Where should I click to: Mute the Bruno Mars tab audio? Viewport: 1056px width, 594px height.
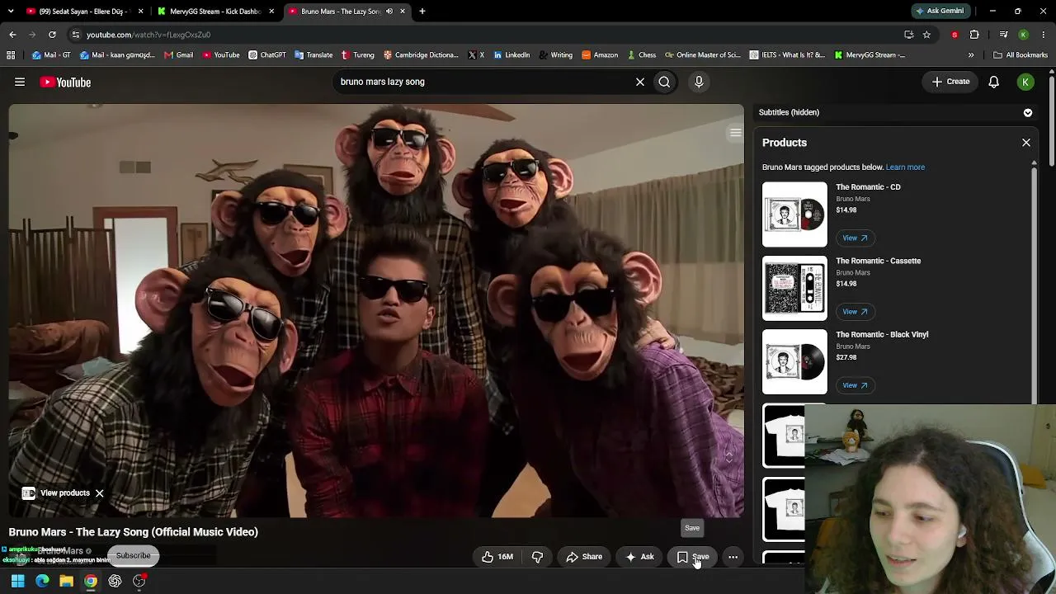pos(389,12)
